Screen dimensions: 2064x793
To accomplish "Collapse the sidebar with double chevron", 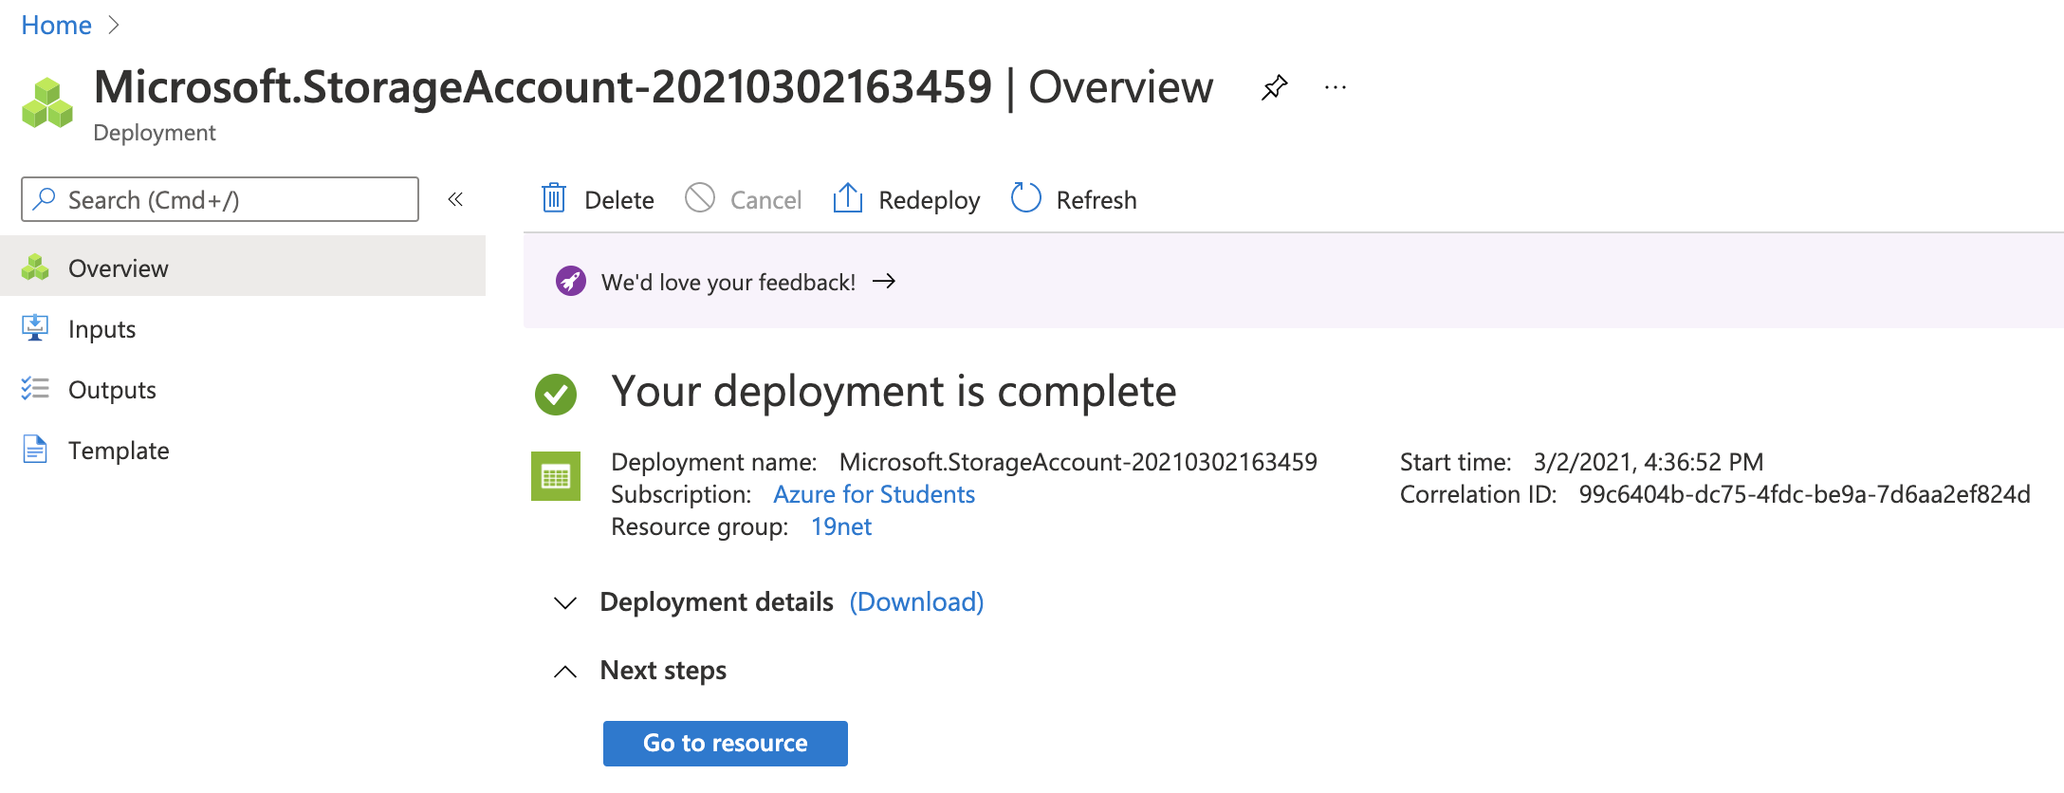I will click(x=455, y=199).
